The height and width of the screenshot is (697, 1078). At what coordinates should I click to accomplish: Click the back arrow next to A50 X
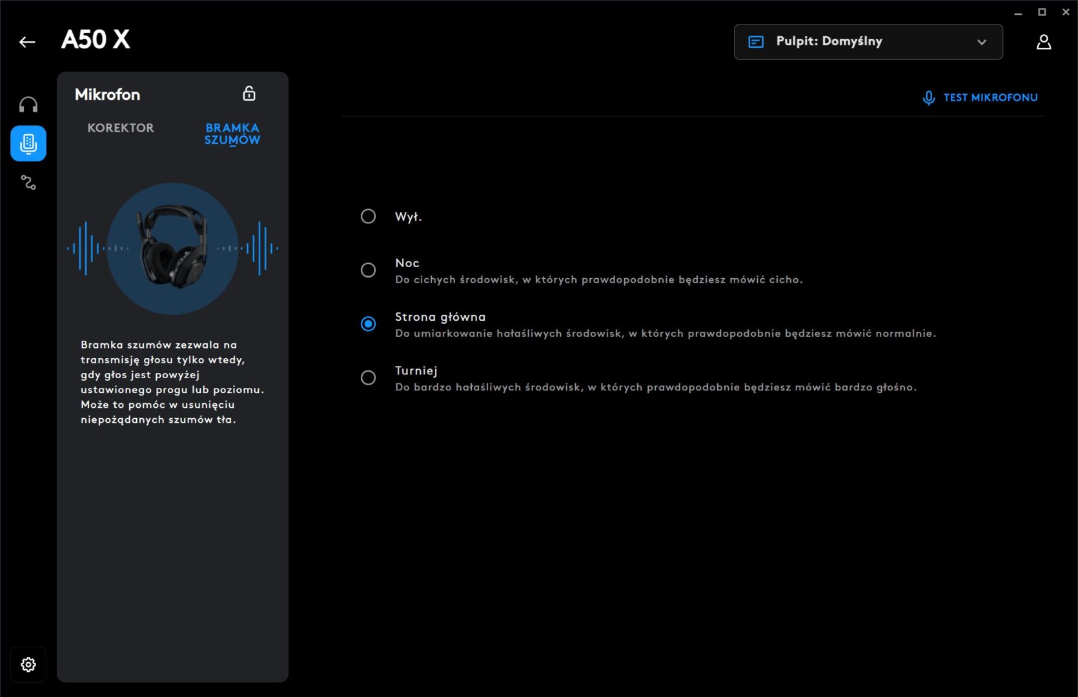click(27, 42)
